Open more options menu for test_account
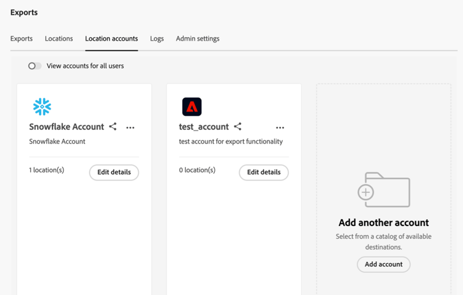Viewport: 463px width, 295px height. (280, 127)
